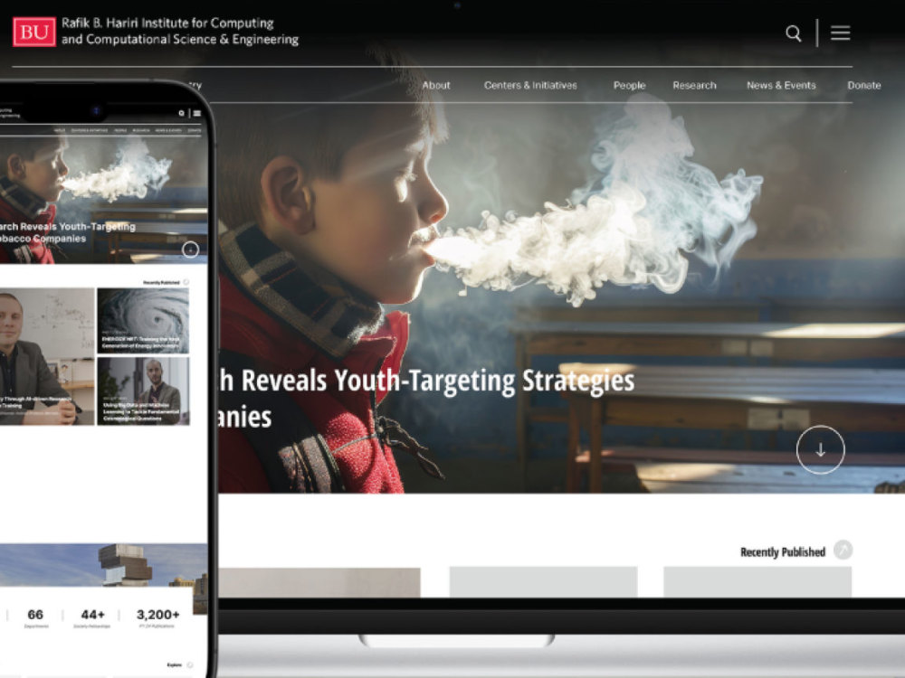Tap the hamburger menu on the phone site

(196, 113)
